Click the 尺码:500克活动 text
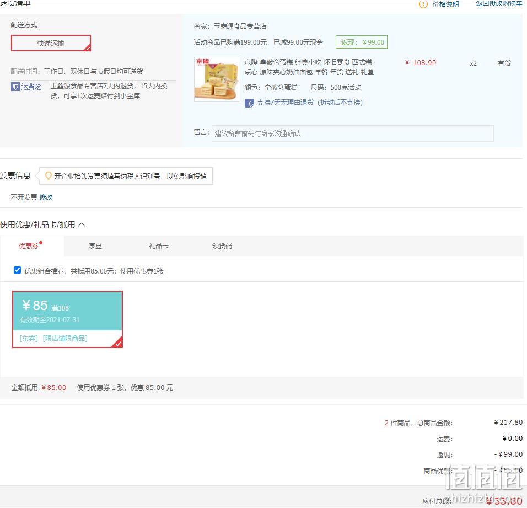Screen dimensions: 527x508 (336, 88)
